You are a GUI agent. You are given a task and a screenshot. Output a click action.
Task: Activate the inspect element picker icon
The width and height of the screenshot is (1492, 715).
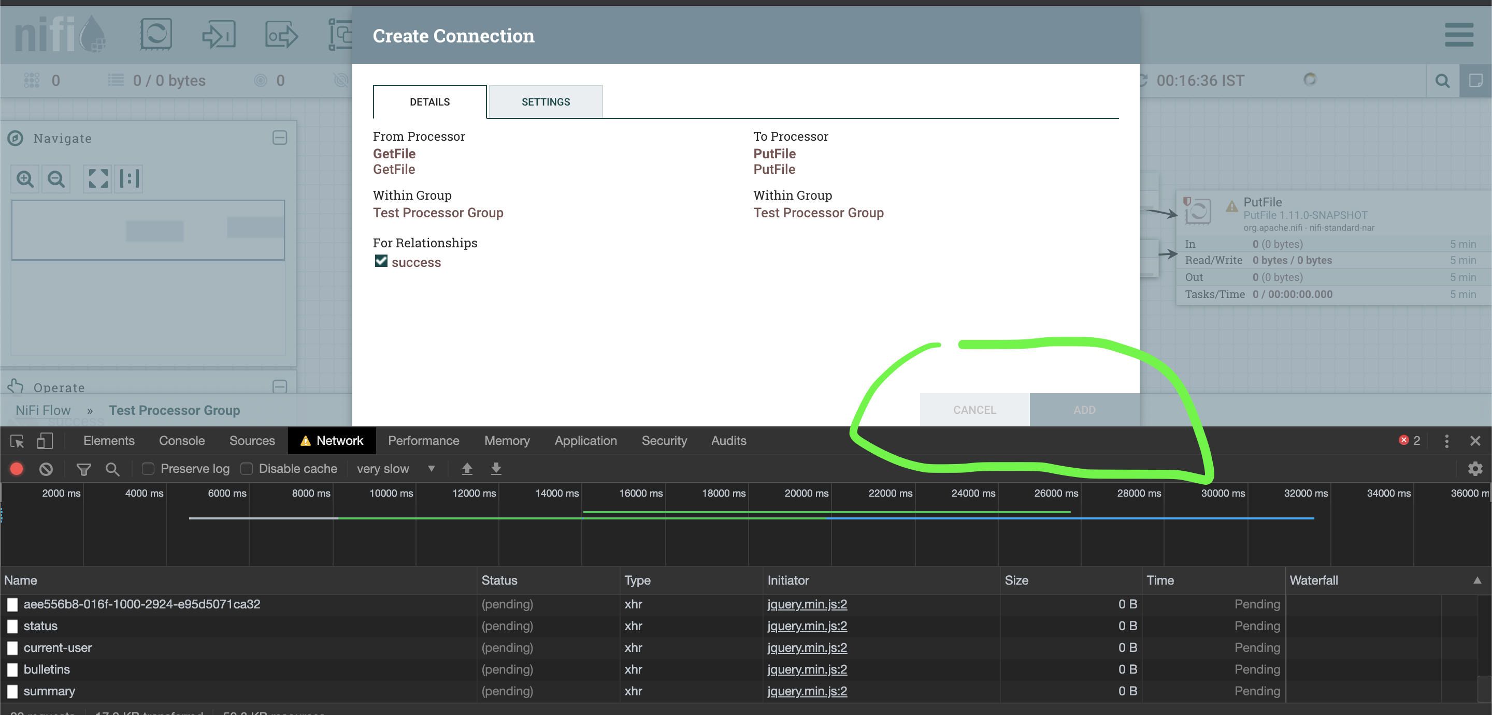(17, 441)
